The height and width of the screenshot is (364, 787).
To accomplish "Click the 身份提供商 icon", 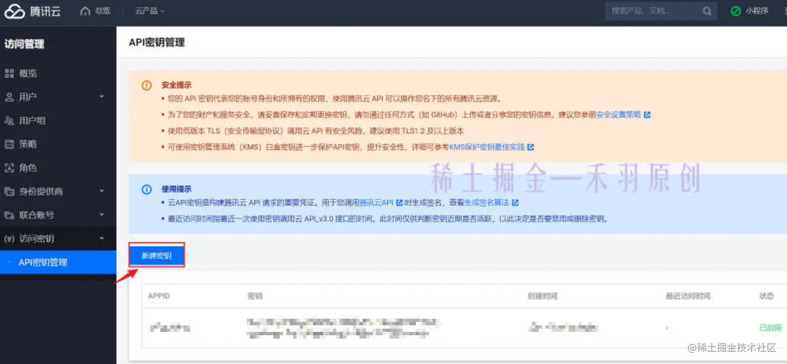I will (x=9, y=191).
